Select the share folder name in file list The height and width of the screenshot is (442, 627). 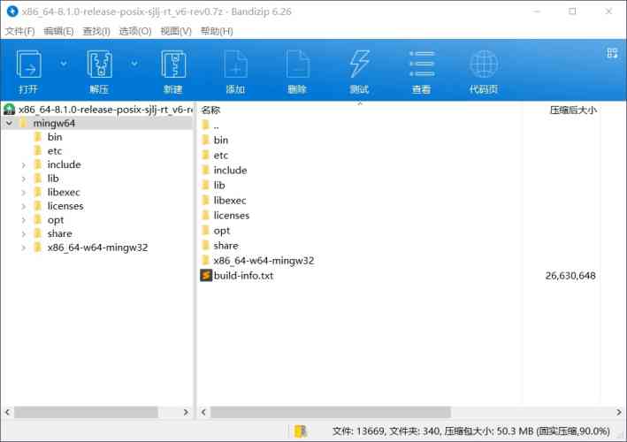click(x=226, y=246)
